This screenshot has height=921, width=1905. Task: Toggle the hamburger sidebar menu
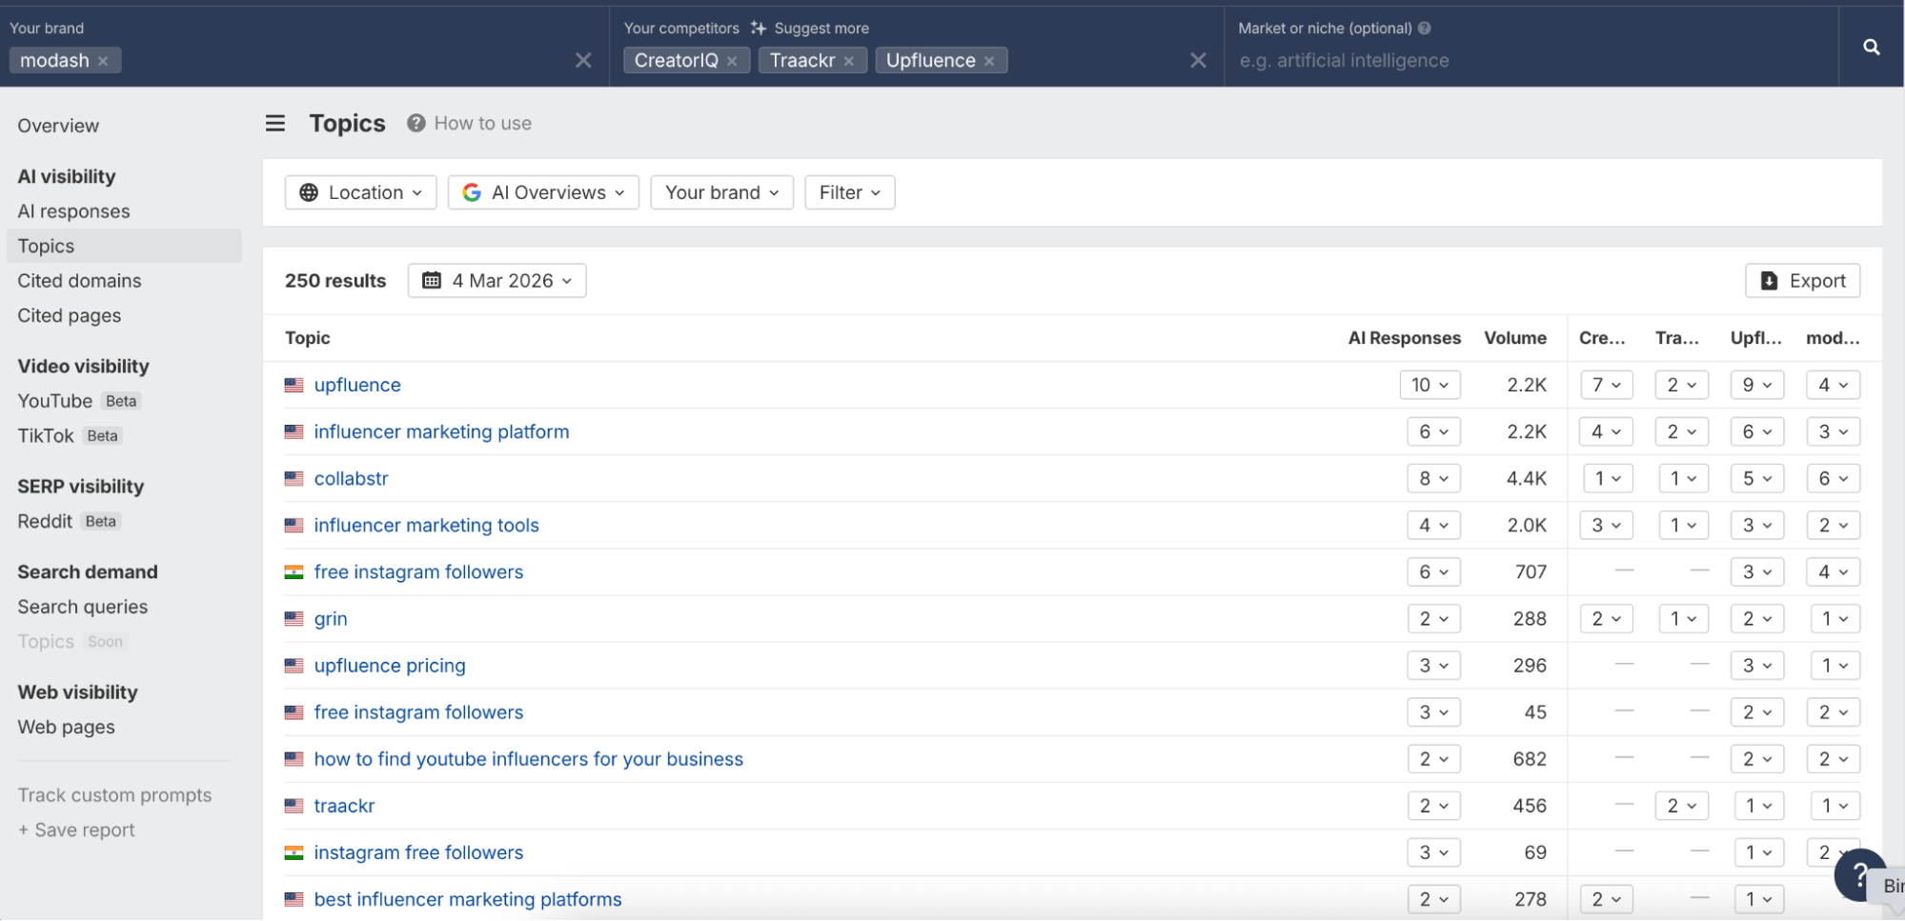[275, 123]
